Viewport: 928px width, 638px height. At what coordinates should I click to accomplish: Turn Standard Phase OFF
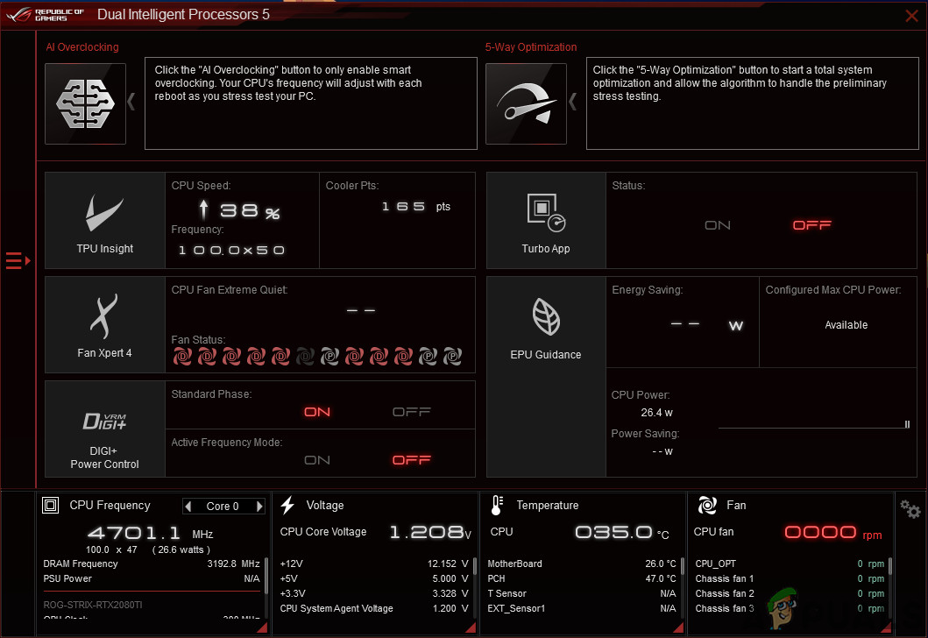[x=411, y=412]
